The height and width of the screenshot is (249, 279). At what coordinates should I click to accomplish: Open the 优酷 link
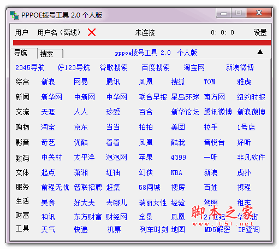point(81,142)
